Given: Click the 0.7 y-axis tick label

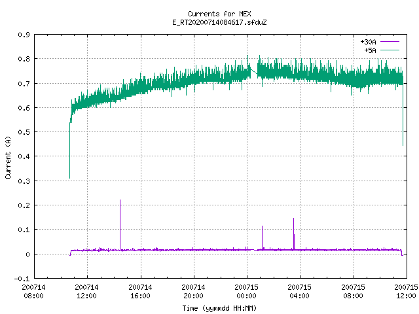Looking at the screenshot, I should point(24,84).
